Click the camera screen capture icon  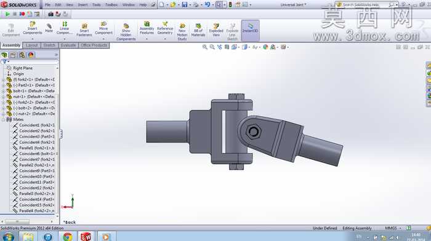50,14
